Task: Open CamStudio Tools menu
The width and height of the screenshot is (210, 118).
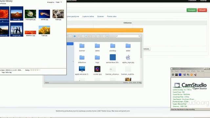Action: [x=188, y=71]
